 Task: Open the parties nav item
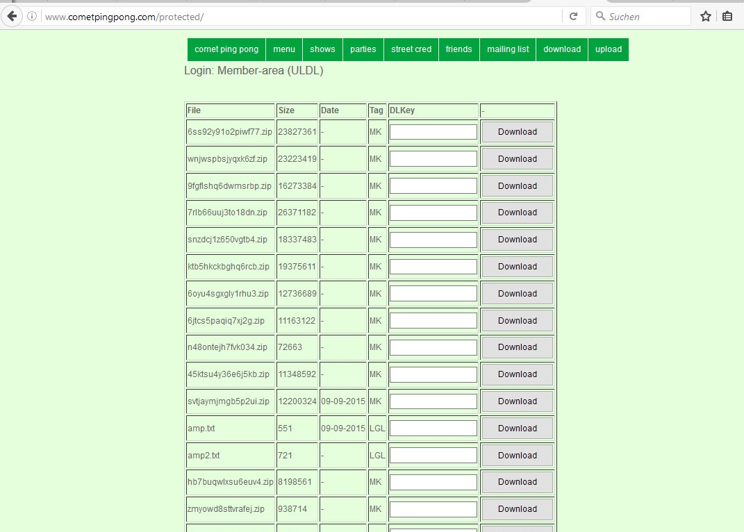point(363,49)
